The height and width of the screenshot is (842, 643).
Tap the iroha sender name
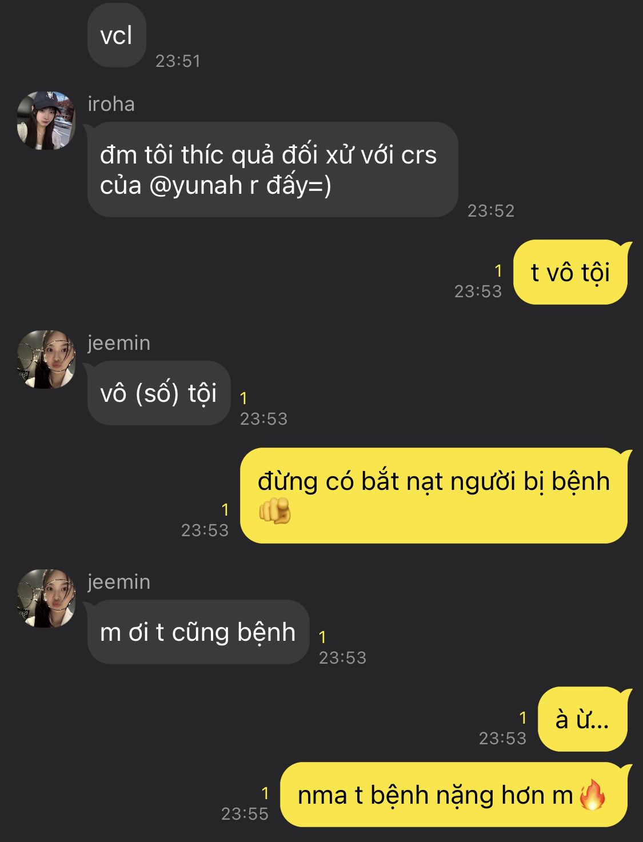111,104
